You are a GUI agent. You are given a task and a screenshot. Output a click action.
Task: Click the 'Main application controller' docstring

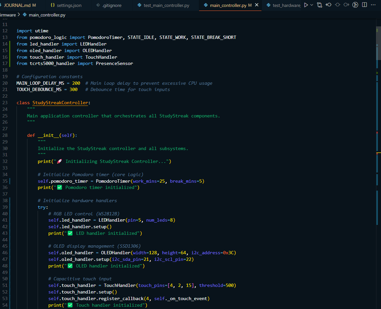[x=123, y=116]
